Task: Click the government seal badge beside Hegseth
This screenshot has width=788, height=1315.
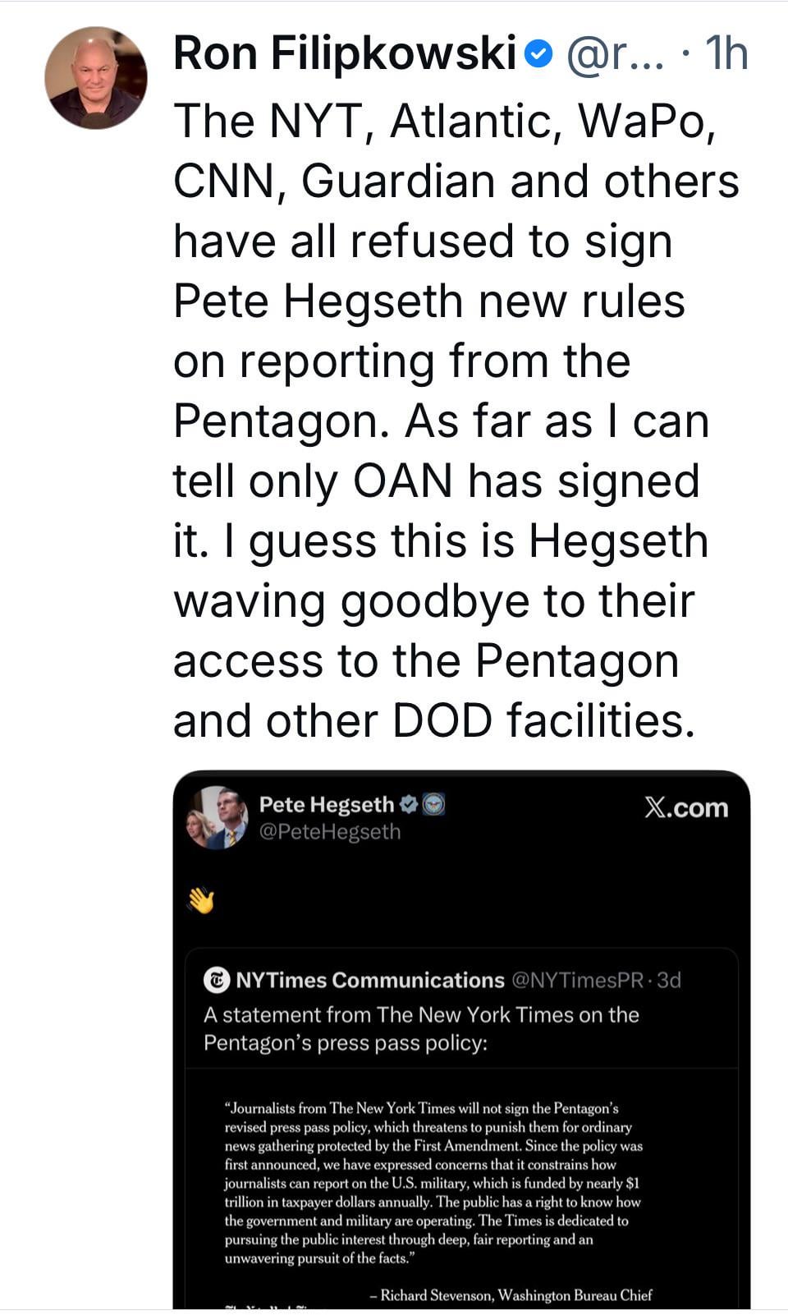Action: point(433,804)
